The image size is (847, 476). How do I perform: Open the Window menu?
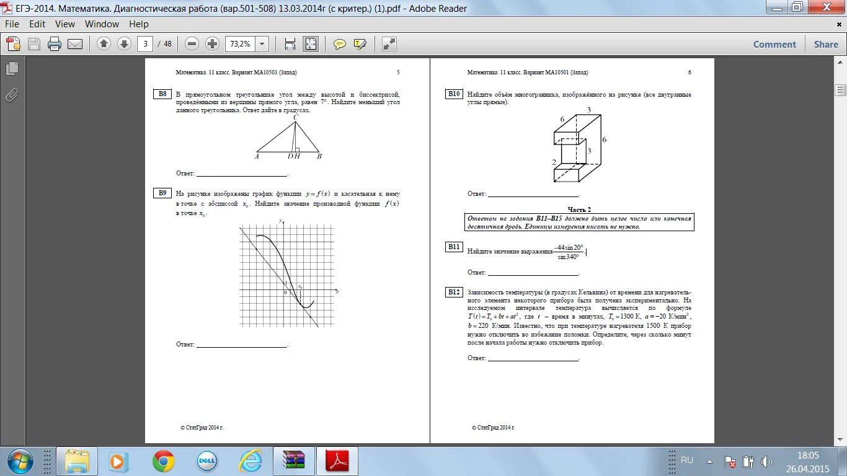(102, 24)
